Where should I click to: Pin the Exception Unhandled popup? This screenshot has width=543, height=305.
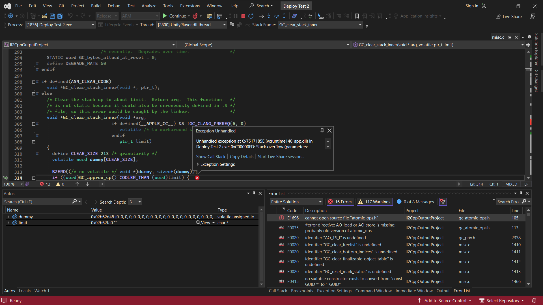point(322,130)
